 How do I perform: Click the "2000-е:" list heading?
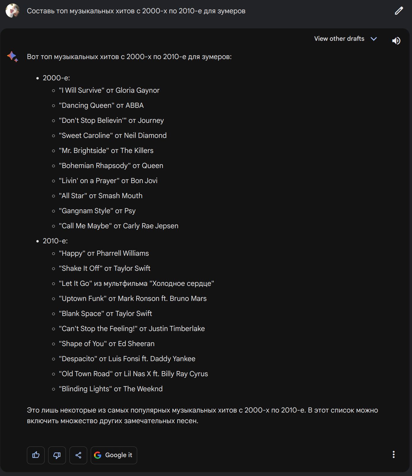[56, 78]
